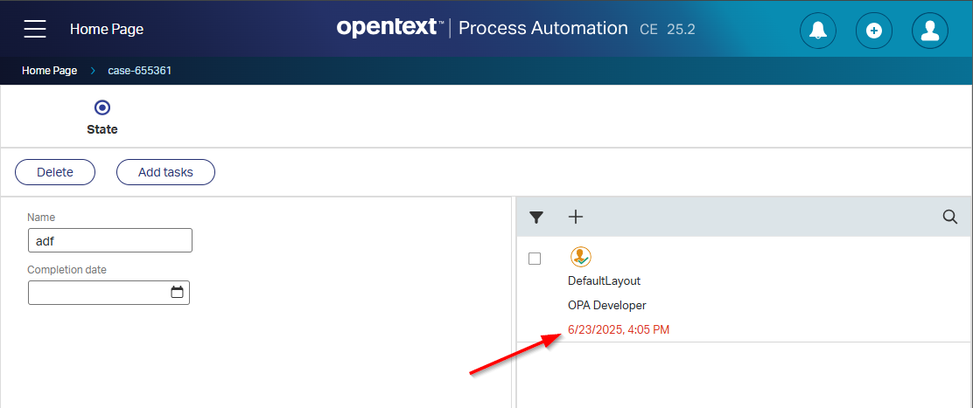Click into the Completion date field
The width and height of the screenshot is (973, 408).
[98, 293]
